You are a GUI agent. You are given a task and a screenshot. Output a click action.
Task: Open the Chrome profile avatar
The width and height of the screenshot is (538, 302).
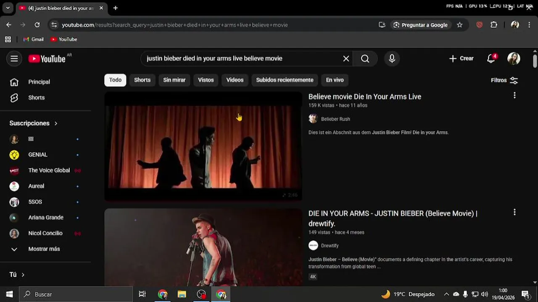point(515,25)
